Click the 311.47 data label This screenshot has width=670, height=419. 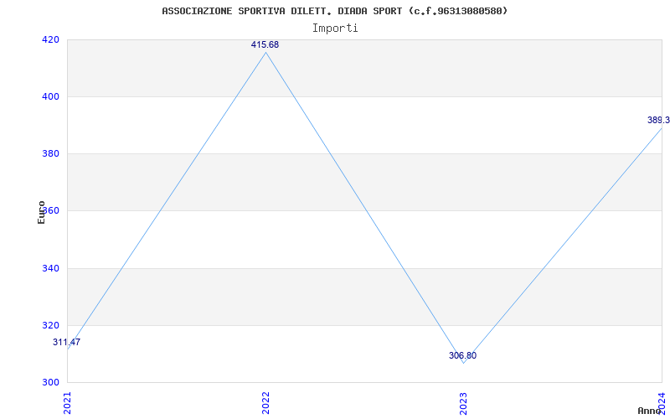click(67, 342)
